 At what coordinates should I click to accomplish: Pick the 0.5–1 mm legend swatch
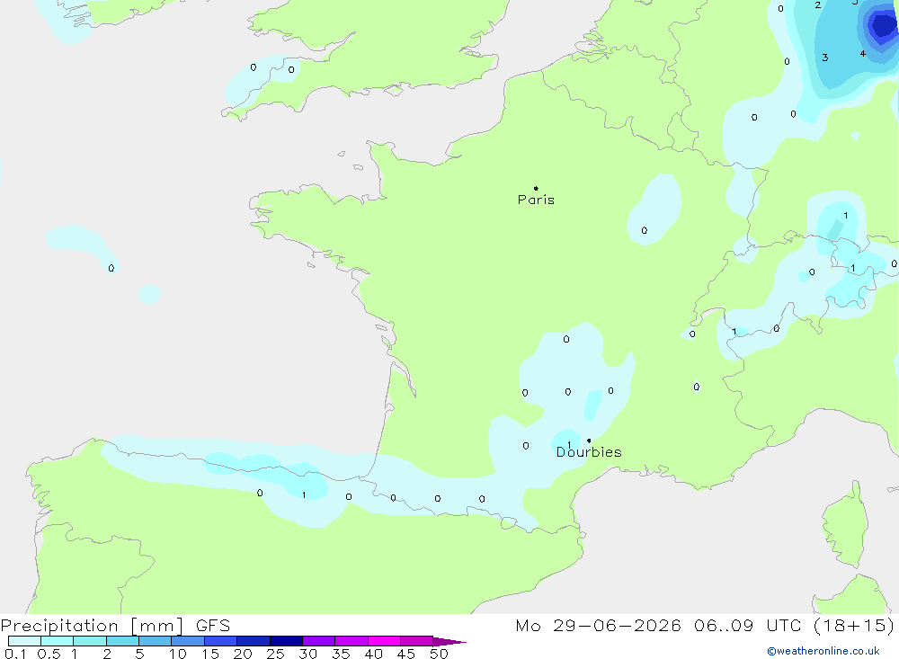pyautogui.click(x=58, y=641)
